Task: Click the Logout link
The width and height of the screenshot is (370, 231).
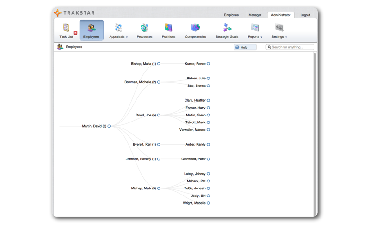Action: click(305, 15)
